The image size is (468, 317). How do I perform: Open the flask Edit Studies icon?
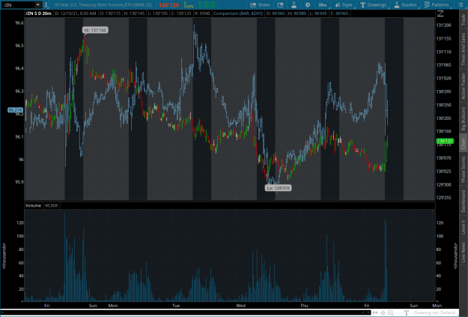pos(294,4)
